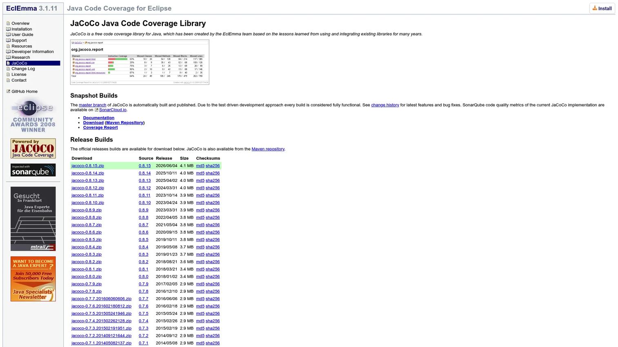
Task: Click the Eclipse Community Awards 2008 badge
Action: click(33, 115)
